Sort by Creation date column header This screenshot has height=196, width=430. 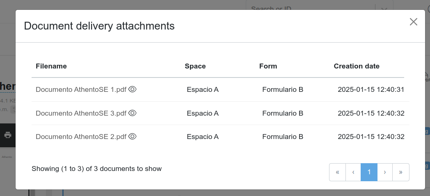click(357, 66)
